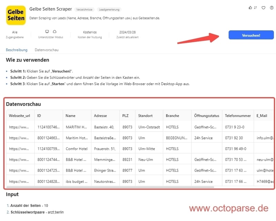Click the Telefonnummer column header
The image size is (276, 221).
[x=238, y=116]
